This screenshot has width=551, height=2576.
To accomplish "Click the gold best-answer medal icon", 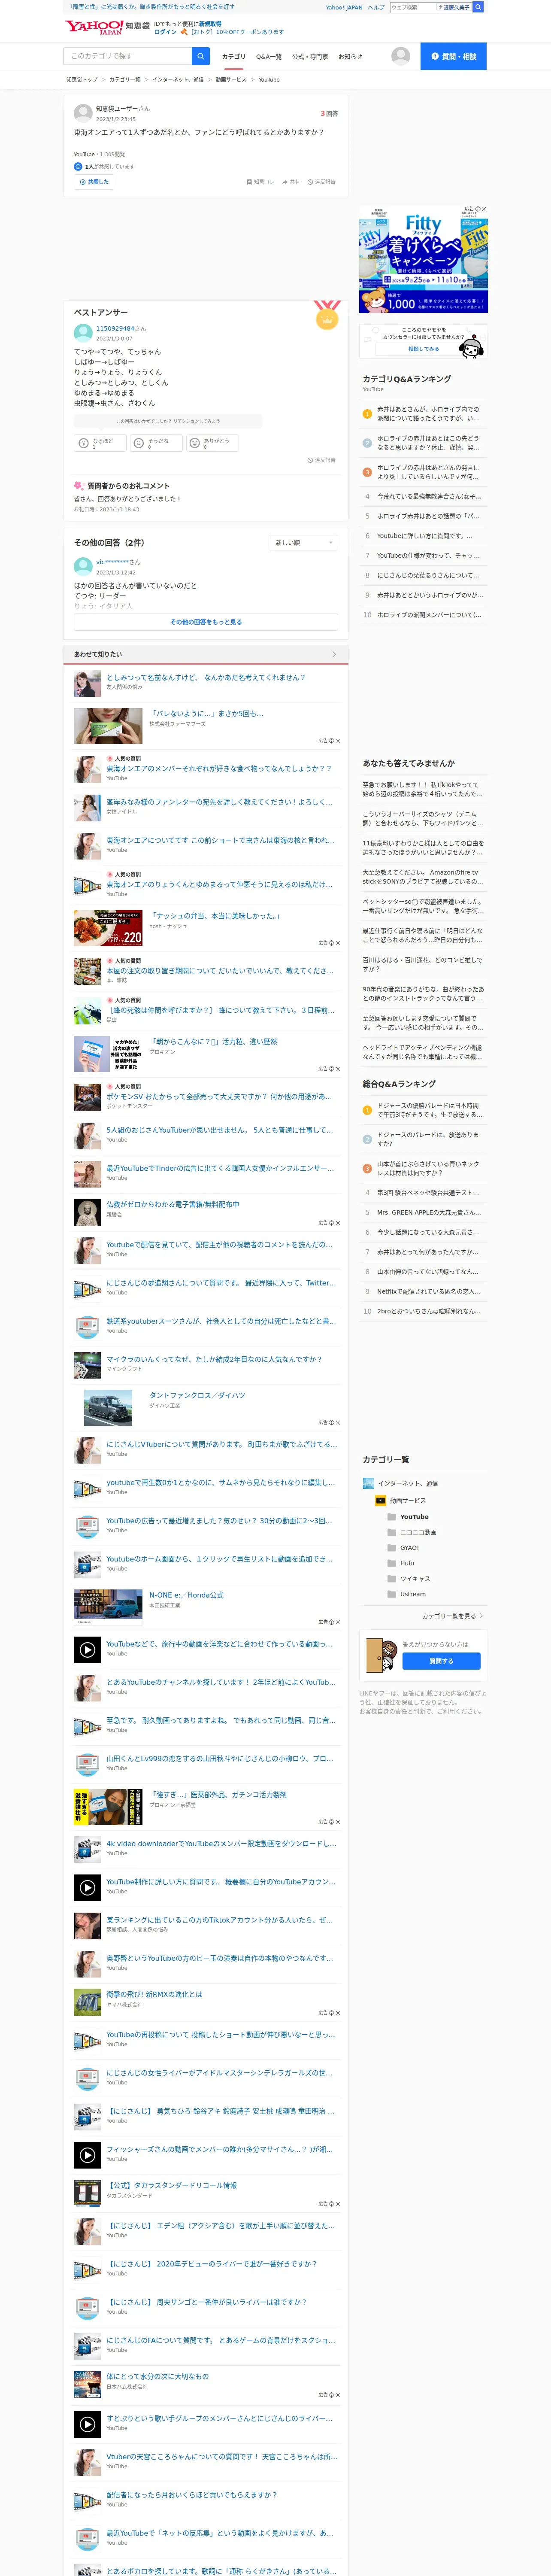I will (326, 316).
